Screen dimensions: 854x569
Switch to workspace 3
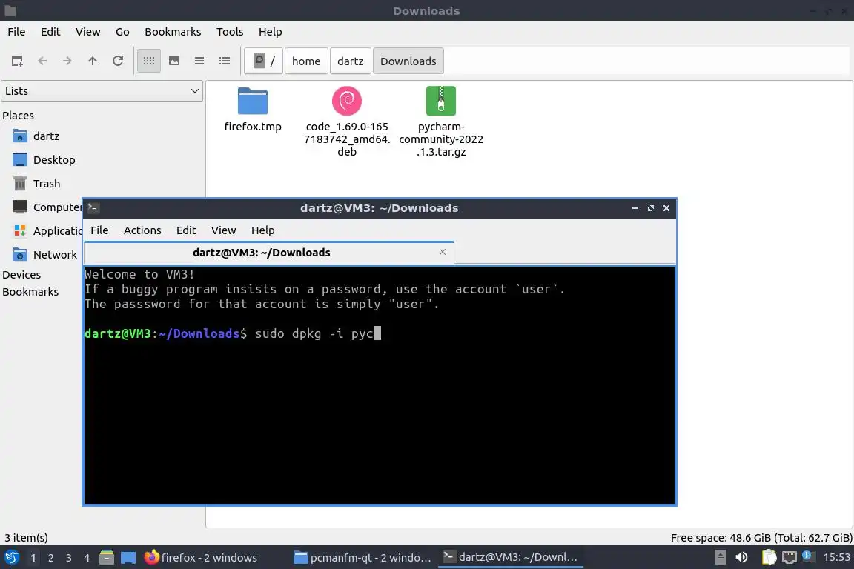pyautogui.click(x=69, y=558)
